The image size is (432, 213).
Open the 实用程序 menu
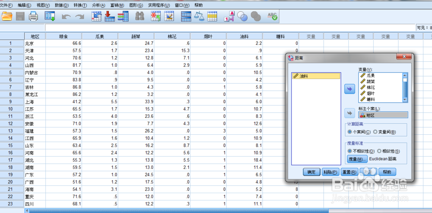click(x=159, y=5)
